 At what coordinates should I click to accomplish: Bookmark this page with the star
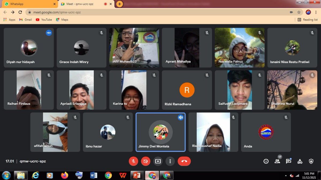[299, 12]
